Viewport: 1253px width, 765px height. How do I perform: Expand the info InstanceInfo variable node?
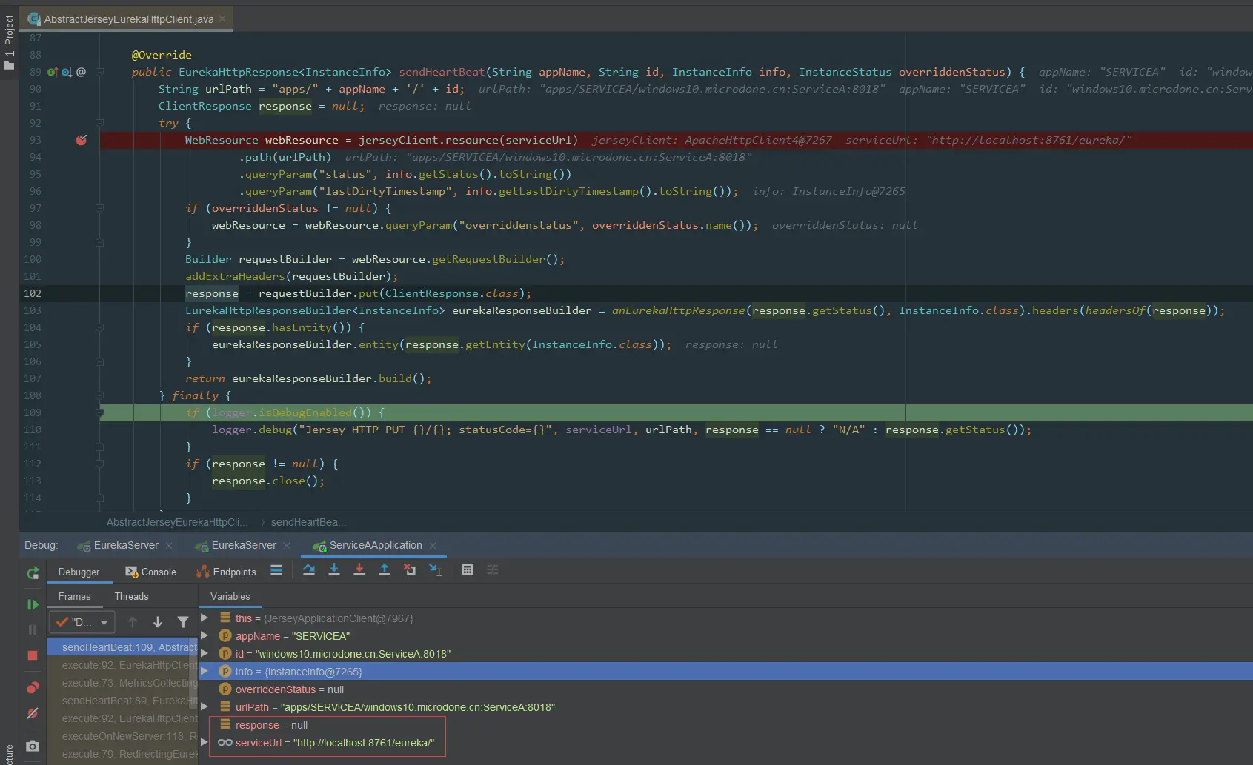coord(205,672)
